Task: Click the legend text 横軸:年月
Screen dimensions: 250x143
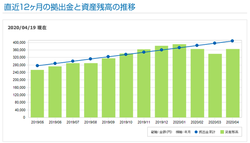Action: tap(183, 132)
